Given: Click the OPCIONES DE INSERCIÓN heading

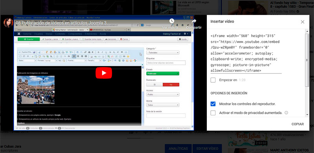Looking at the screenshot, I should click(x=229, y=93).
